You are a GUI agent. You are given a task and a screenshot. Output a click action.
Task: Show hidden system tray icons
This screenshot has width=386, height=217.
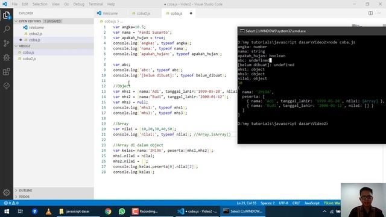pos(324,212)
